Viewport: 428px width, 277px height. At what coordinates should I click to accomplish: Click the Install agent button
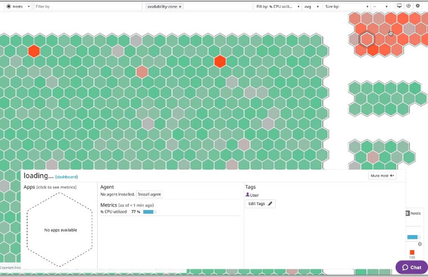[x=149, y=194]
